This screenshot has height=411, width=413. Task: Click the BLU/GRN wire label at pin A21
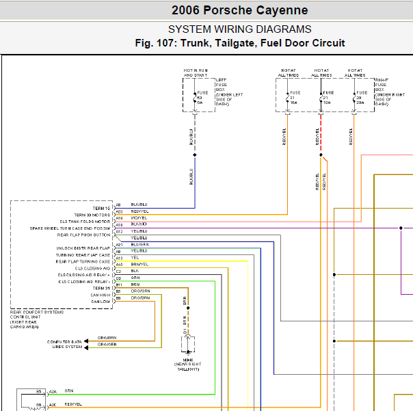[x=140, y=245]
